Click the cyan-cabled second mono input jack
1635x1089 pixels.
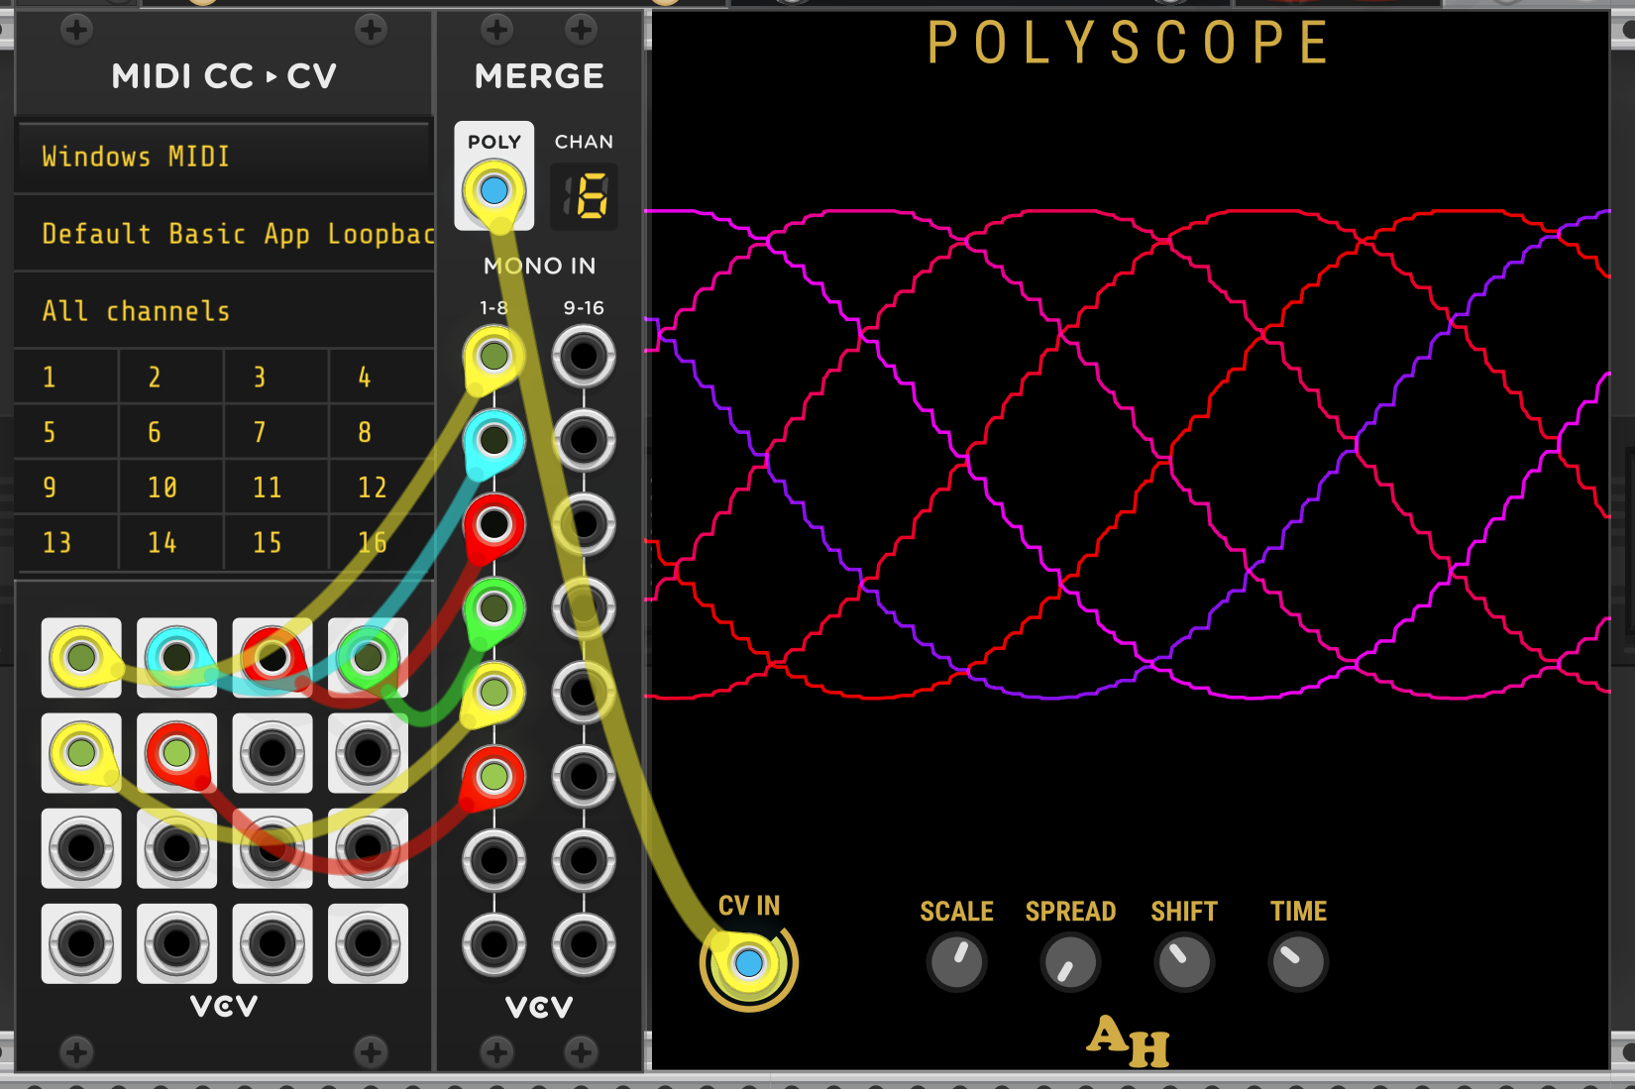(x=493, y=440)
